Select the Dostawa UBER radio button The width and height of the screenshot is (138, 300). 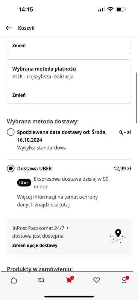coord(11,169)
